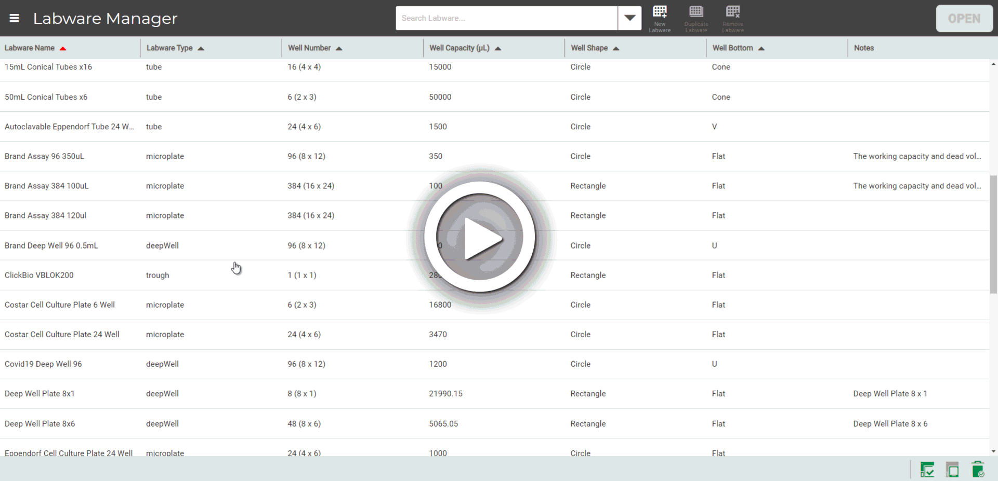
Task: Click the Notes column header
Action: 864,48
